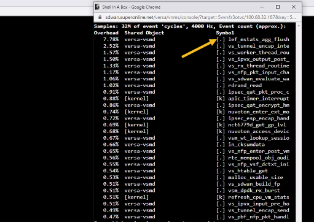Select the refresh_cpu_vm_stats symbol

click(x=259, y=197)
